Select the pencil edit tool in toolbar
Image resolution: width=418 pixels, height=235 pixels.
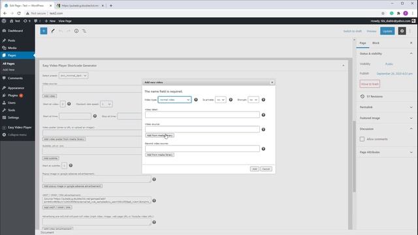pos(53,31)
